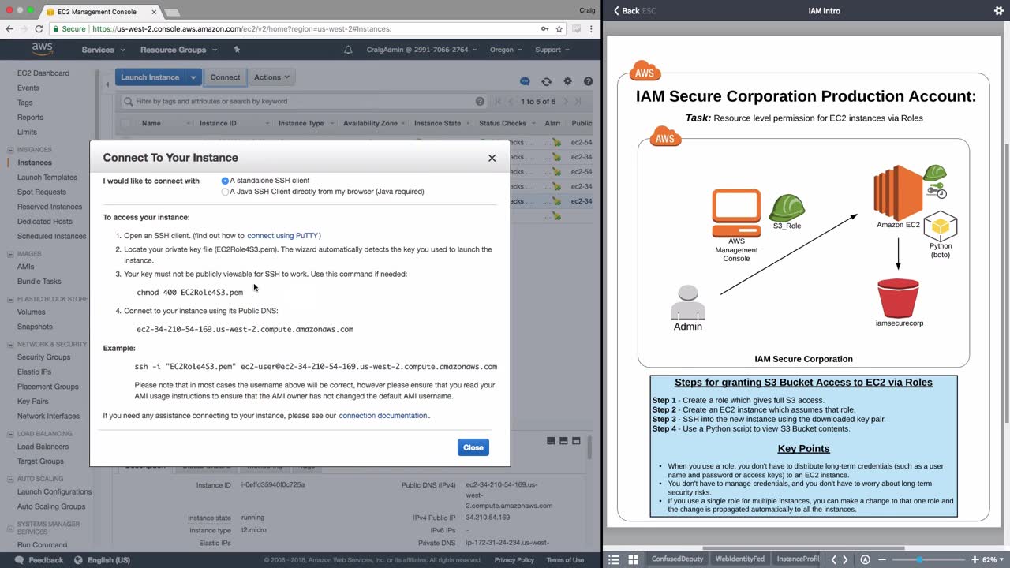Go back using the browser back arrow
The width and height of the screenshot is (1010, 568).
point(9,29)
